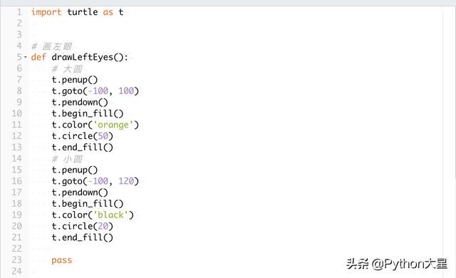Select line number 19 in gutter
Screen dimensions: 456x278
[17, 215]
